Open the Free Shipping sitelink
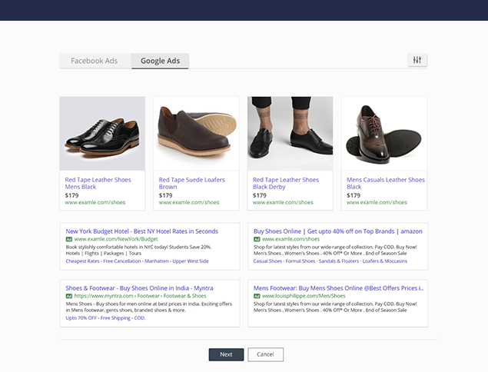Screen dimensions: 488x372 115,318
